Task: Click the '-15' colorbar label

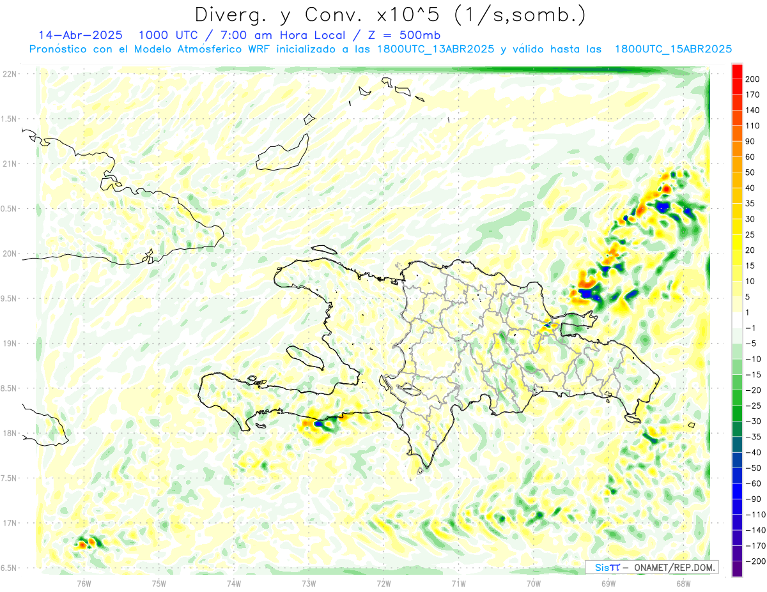Action: 753,374
